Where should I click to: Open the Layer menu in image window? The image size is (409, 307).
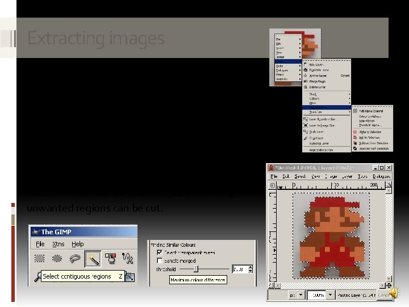(x=347, y=176)
